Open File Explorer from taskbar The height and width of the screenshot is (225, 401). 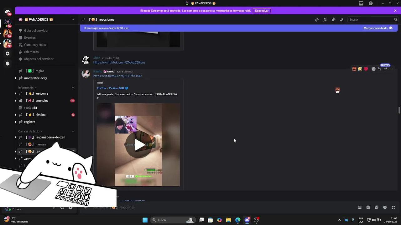click(229, 220)
